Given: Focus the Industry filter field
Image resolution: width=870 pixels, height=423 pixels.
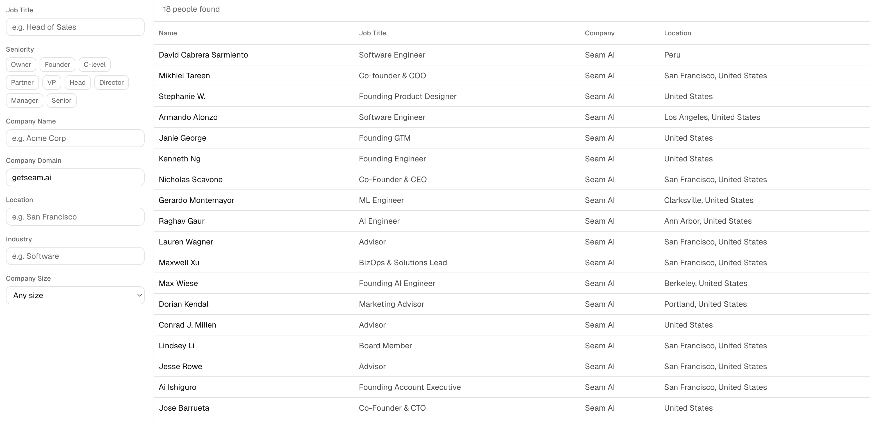Looking at the screenshot, I should pyautogui.click(x=75, y=256).
